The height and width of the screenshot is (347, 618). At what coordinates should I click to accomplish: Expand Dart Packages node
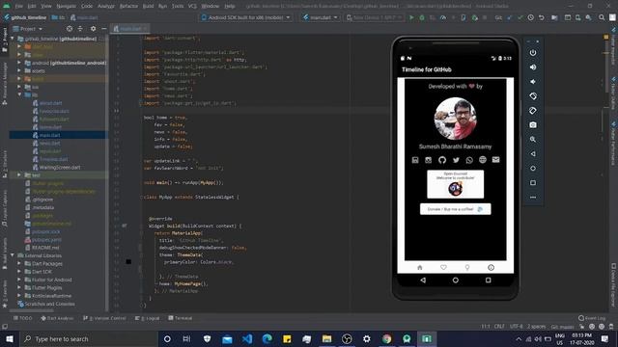pos(19,263)
